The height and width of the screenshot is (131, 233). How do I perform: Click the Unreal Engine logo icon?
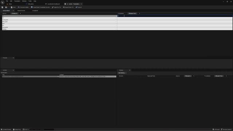point(3,3)
